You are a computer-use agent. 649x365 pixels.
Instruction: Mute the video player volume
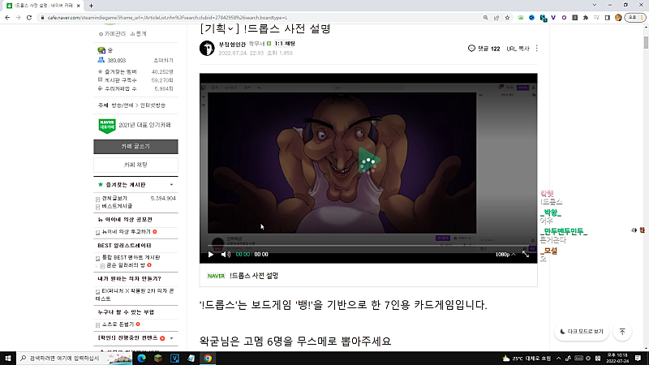226,255
